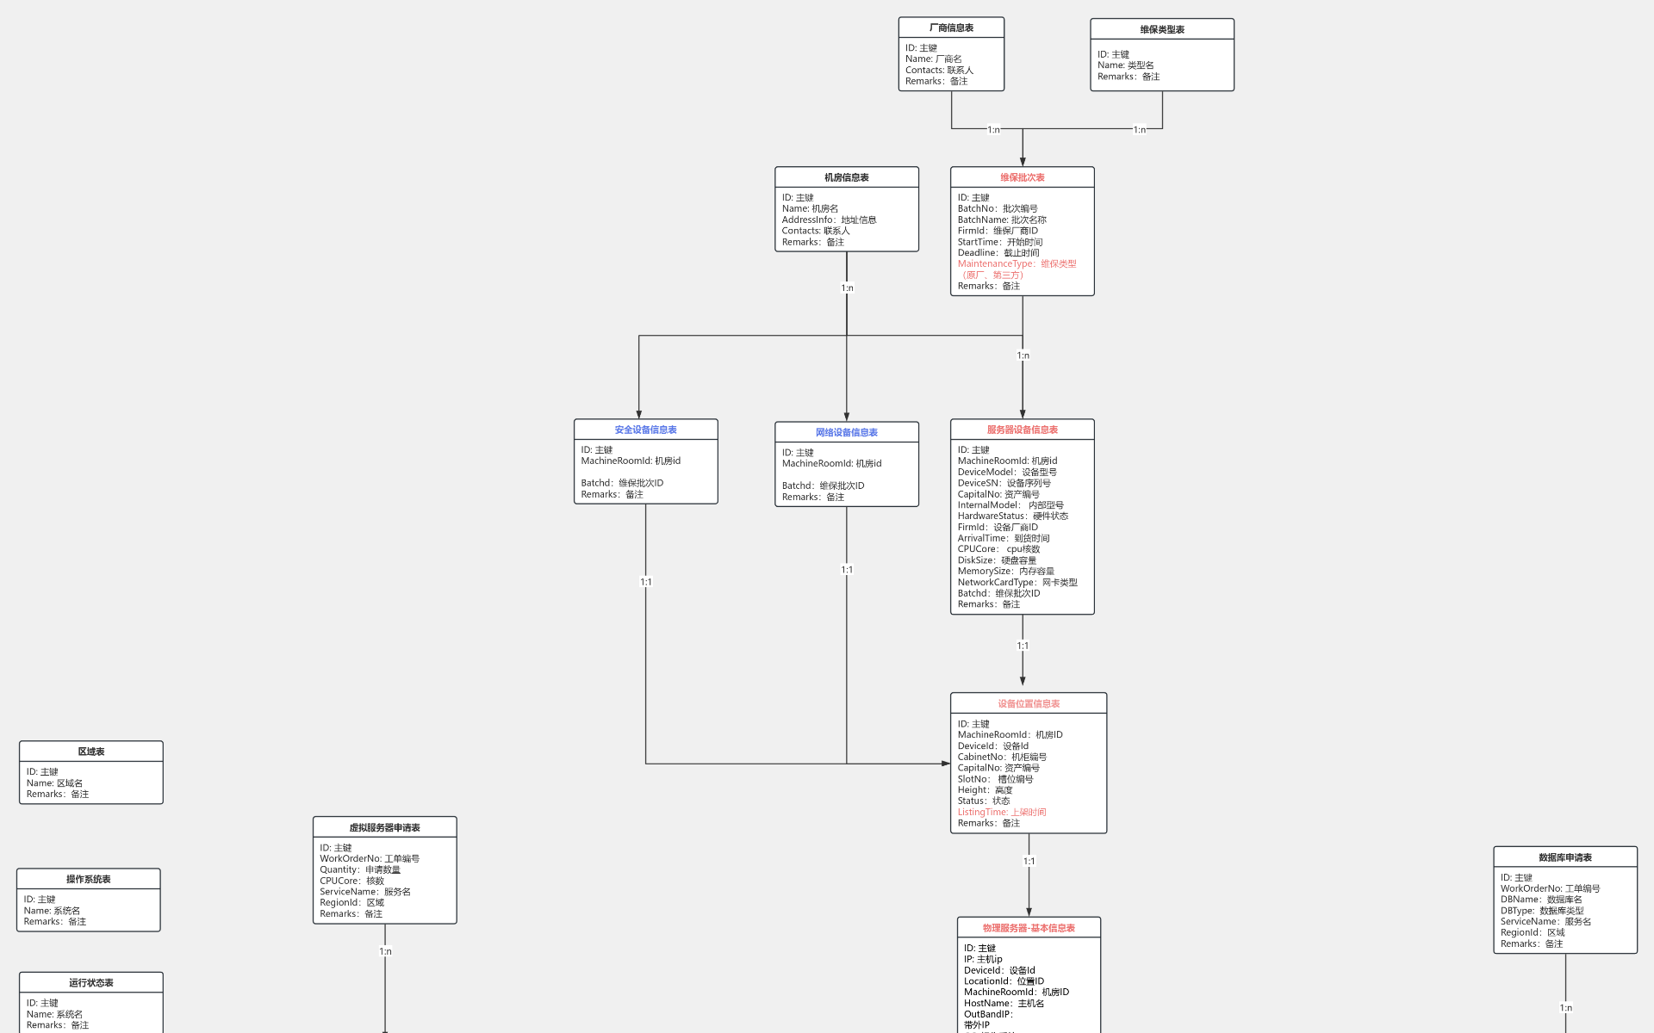1654x1033 pixels.
Task: Select the 1:1 label under 安全设备信息表
Action: [x=645, y=582]
